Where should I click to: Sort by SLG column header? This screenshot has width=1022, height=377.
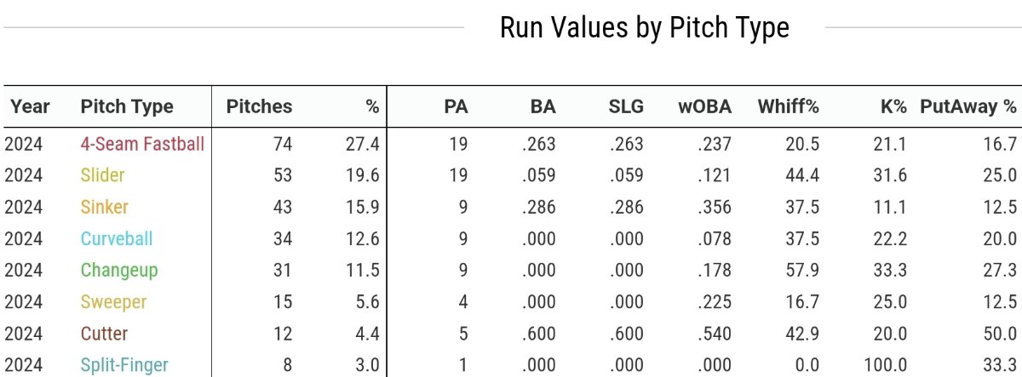627,106
